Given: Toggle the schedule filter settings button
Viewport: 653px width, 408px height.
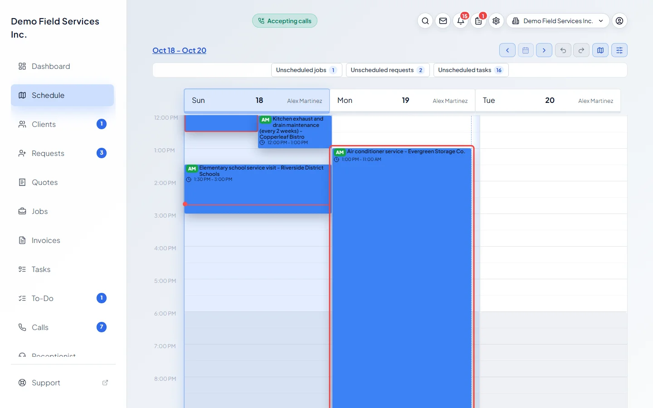Looking at the screenshot, I should point(619,50).
